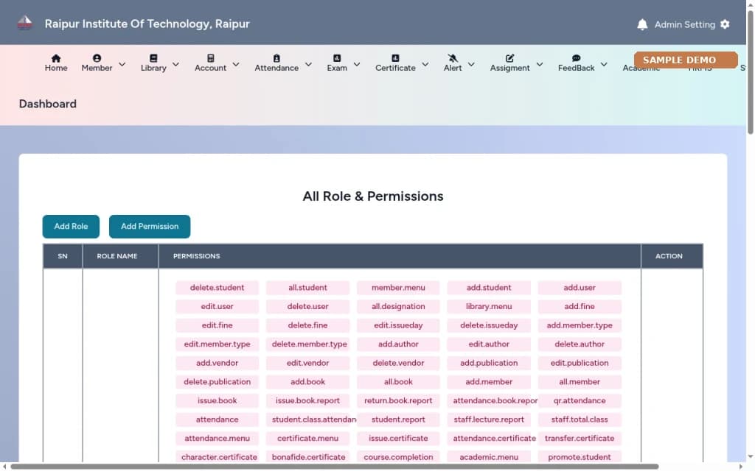This screenshot has width=755, height=471.
Task: Click the promote.student permission tag
Action: point(580,457)
